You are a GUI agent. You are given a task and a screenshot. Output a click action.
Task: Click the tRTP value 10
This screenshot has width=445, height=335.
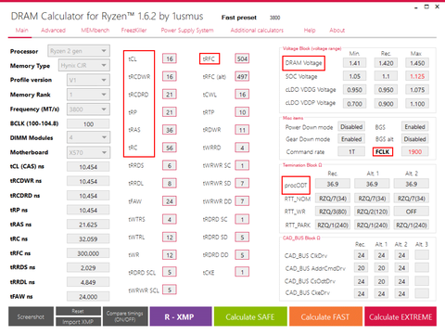click(242, 112)
